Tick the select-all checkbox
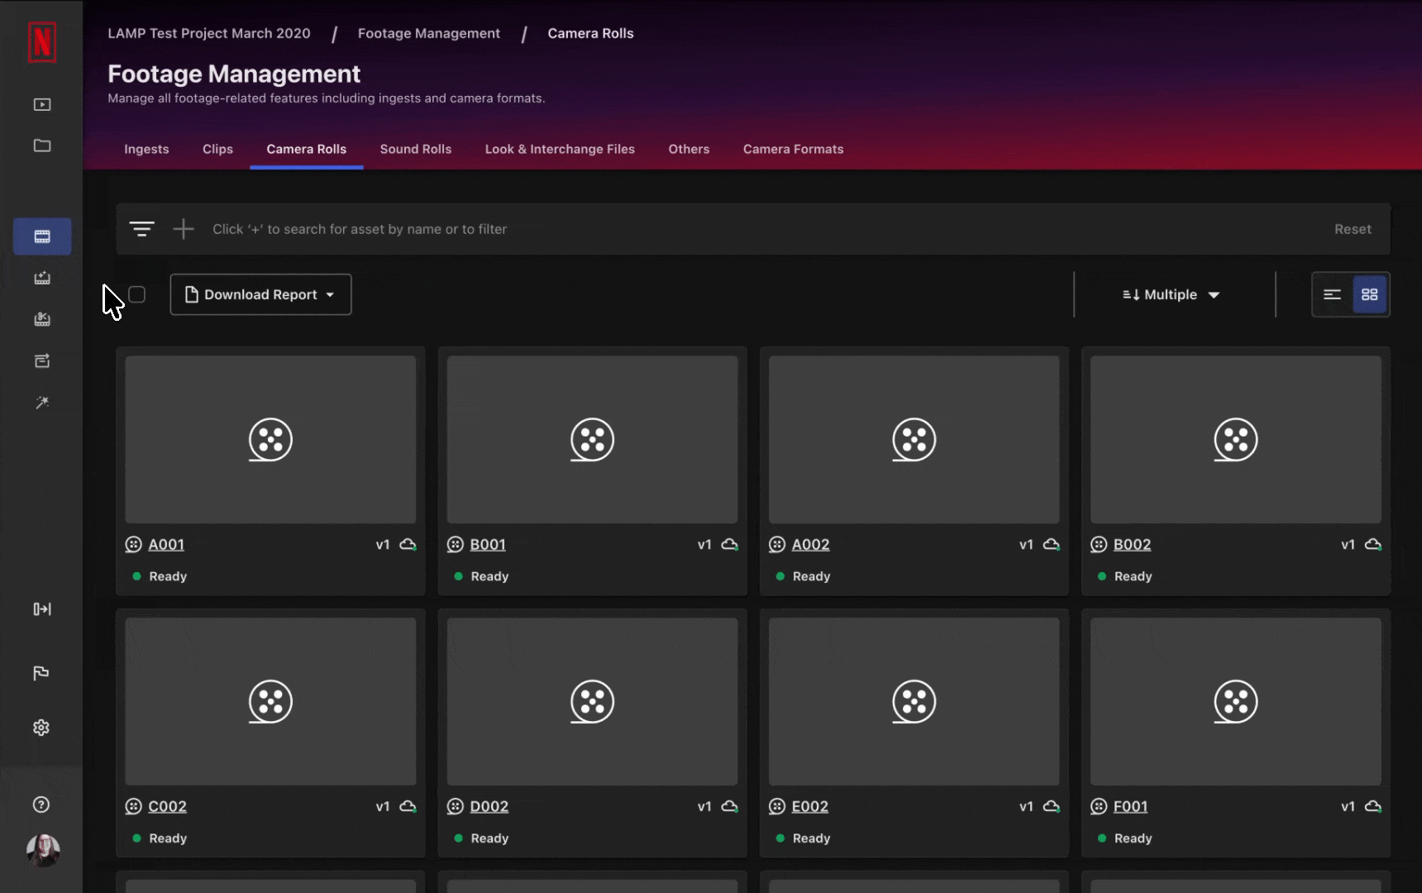Viewport: 1422px width, 893px height. pyautogui.click(x=137, y=294)
